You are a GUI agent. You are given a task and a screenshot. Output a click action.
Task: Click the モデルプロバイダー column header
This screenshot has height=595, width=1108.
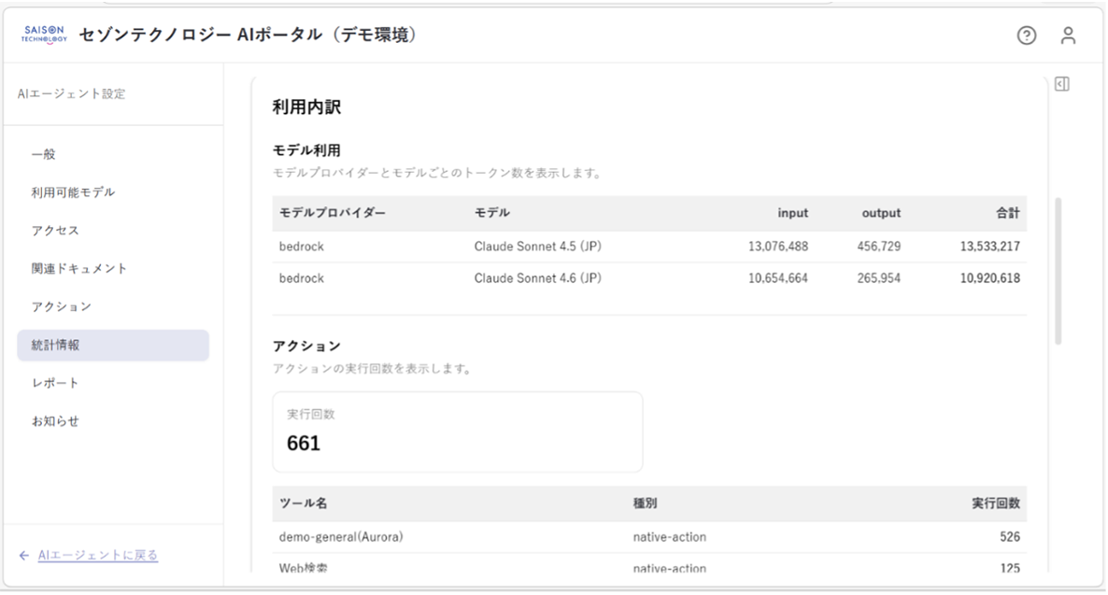pyautogui.click(x=332, y=213)
